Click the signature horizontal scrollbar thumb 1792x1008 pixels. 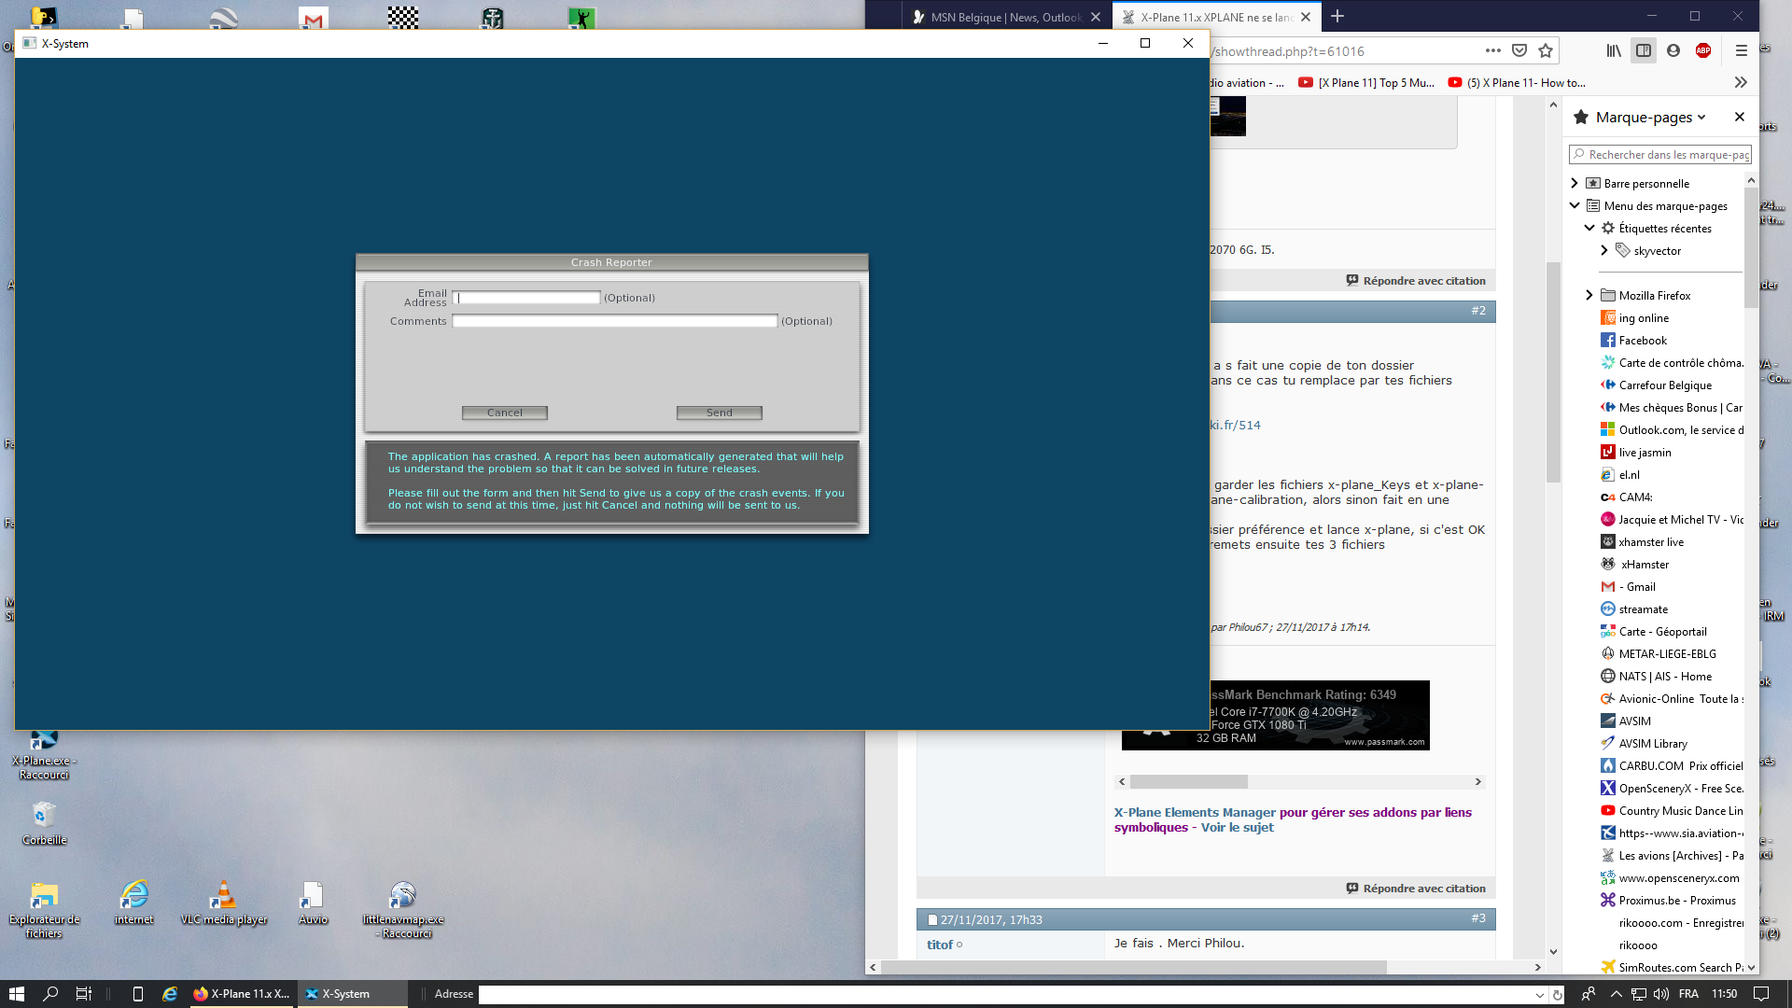1188,781
